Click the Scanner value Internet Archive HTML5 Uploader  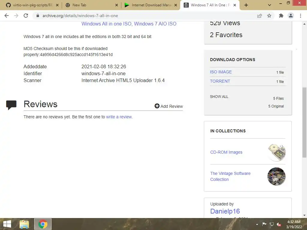tap(123, 80)
